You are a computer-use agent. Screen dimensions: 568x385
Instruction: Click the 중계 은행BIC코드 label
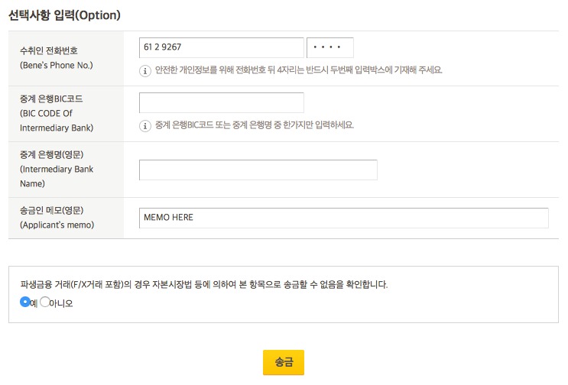pyautogui.click(x=53, y=100)
